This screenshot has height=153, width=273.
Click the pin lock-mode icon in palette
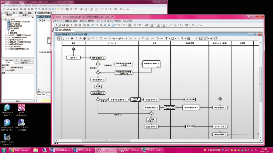(x=197, y=39)
